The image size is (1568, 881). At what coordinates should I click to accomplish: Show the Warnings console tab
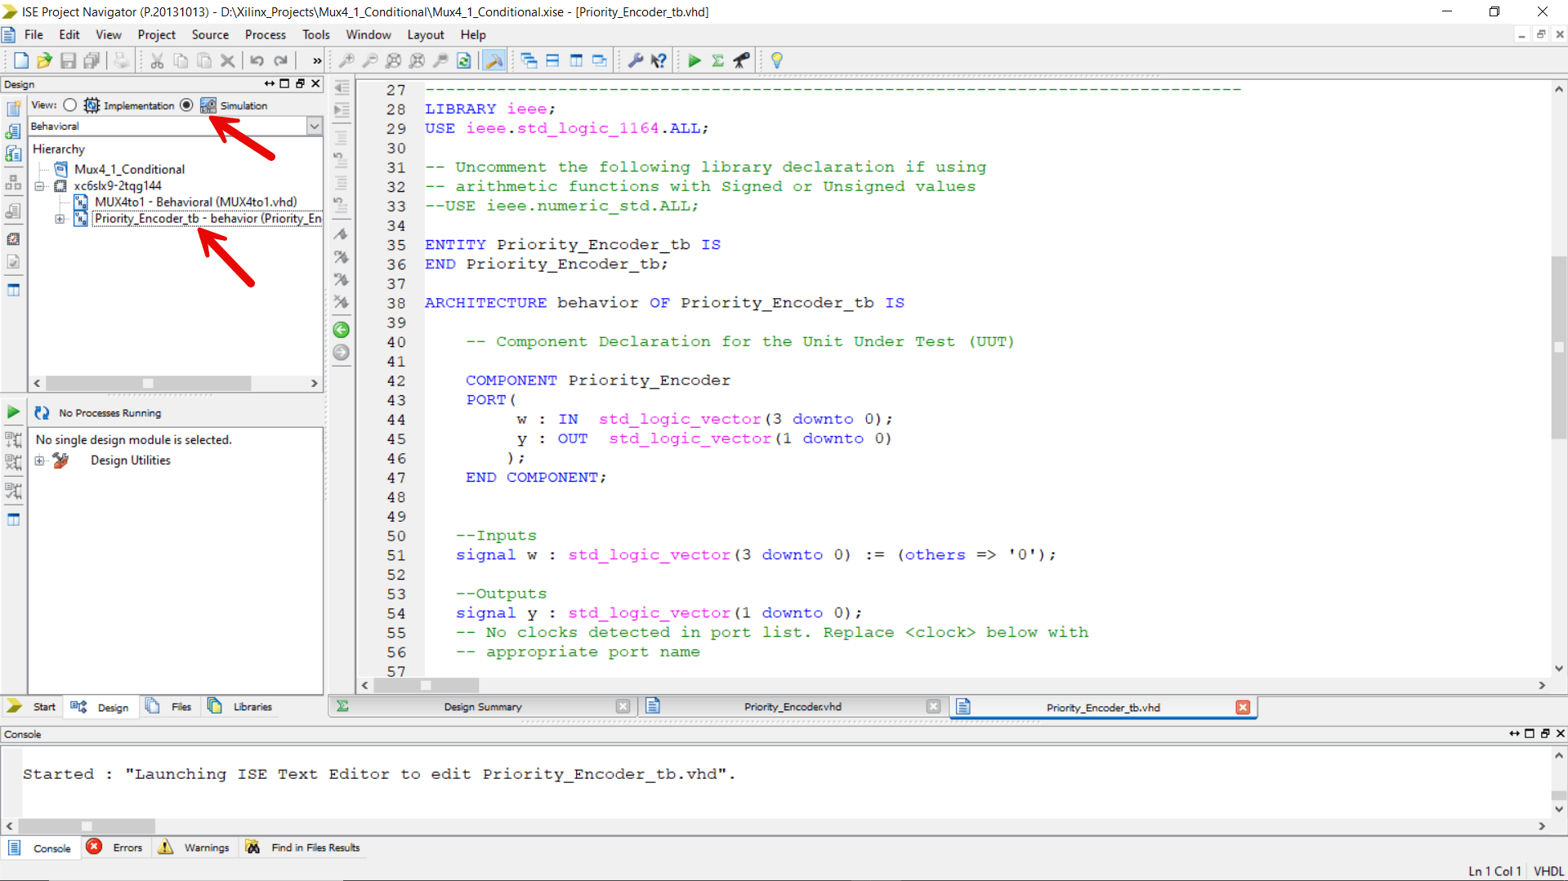pyautogui.click(x=206, y=848)
